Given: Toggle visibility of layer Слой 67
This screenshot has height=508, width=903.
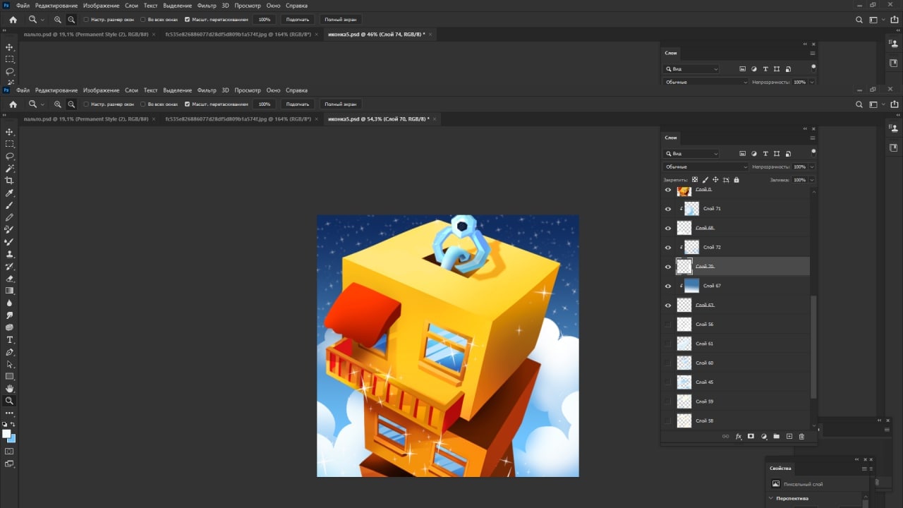Looking at the screenshot, I should click(668, 286).
